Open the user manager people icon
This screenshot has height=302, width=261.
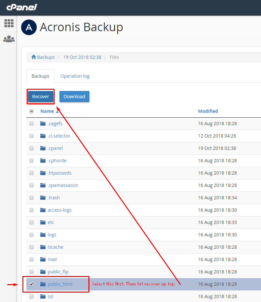9,39
